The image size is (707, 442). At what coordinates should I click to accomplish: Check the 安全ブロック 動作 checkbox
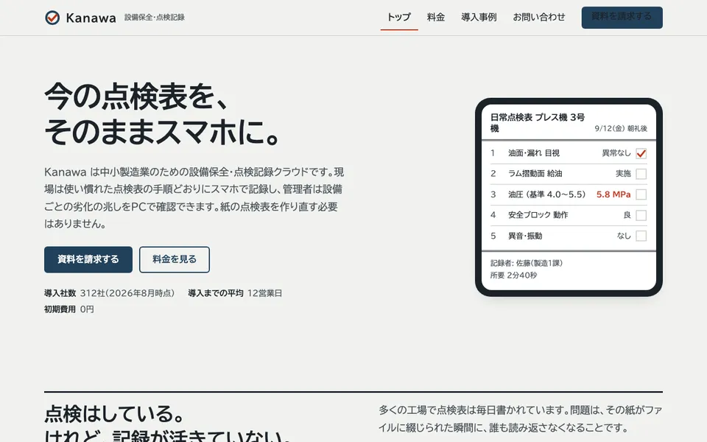[x=641, y=215]
